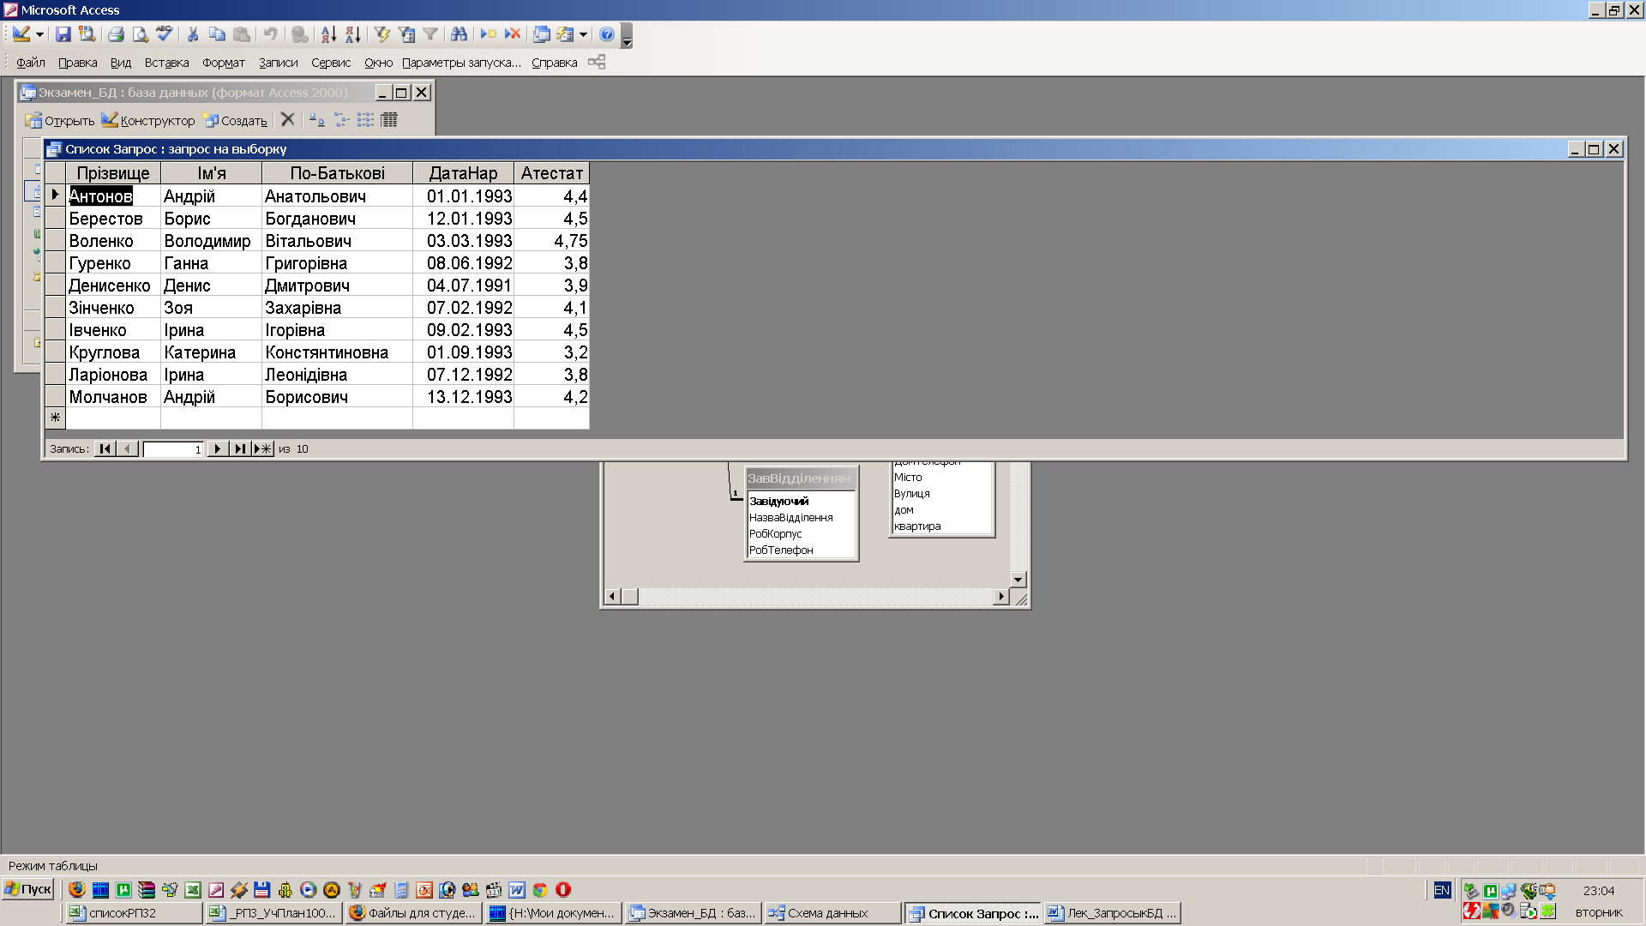Click the Insert Hyperlink icon

299,34
